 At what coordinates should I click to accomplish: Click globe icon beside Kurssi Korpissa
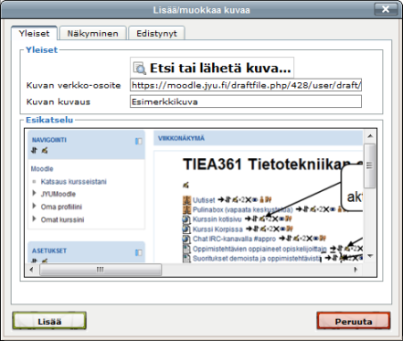(x=186, y=229)
